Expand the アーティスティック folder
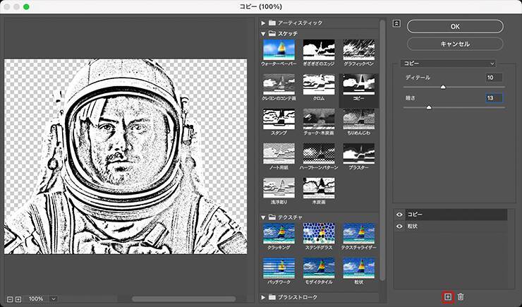Image resolution: width=522 pixels, height=307 pixels. tap(264, 23)
